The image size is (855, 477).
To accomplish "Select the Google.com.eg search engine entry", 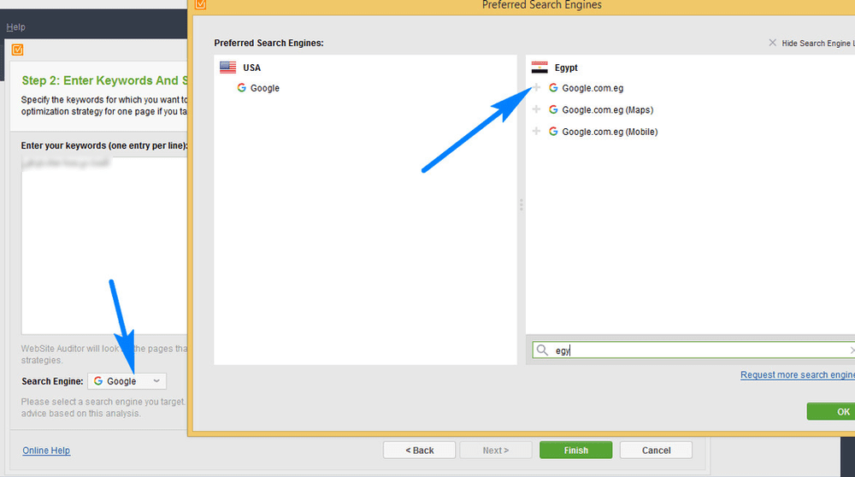I will click(593, 88).
